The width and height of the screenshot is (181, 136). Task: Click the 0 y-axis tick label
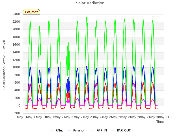coord(19,105)
